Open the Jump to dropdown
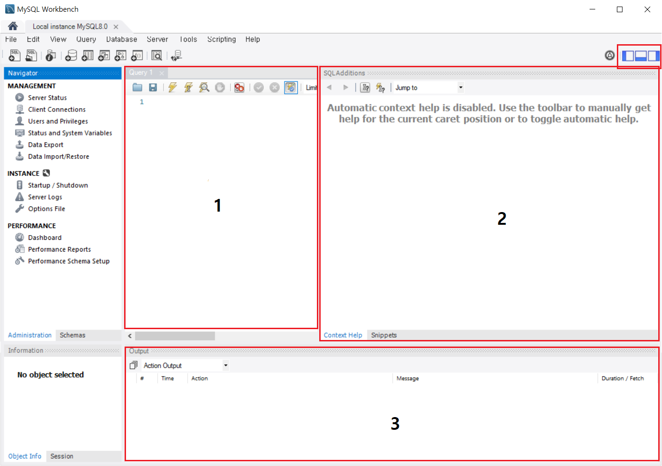This screenshot has height=466, width=662. tap(429, 87)
